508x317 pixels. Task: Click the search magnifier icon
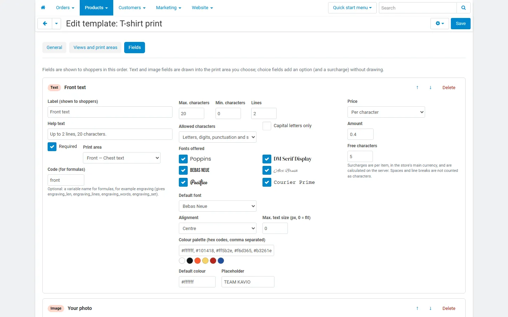464,8
